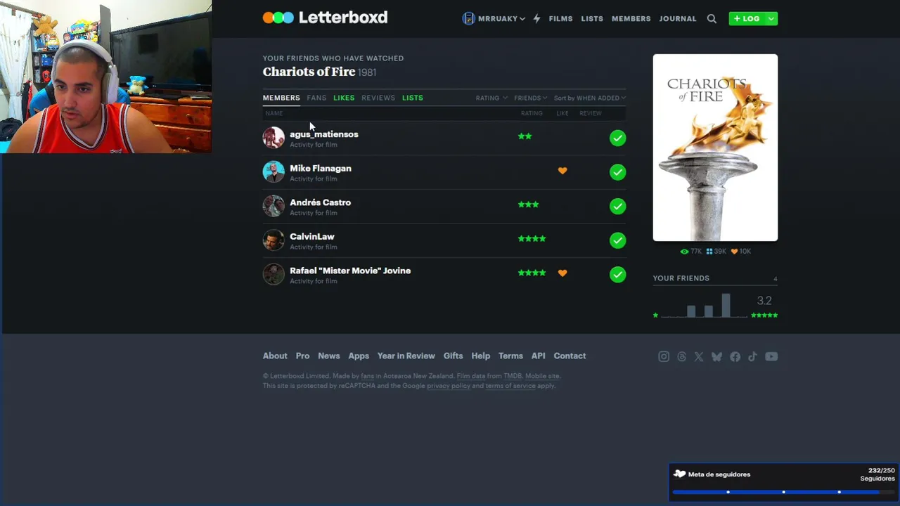Click the ratings histogram tallest bar
The image size is (900, 506).
[x=726, y=305]
